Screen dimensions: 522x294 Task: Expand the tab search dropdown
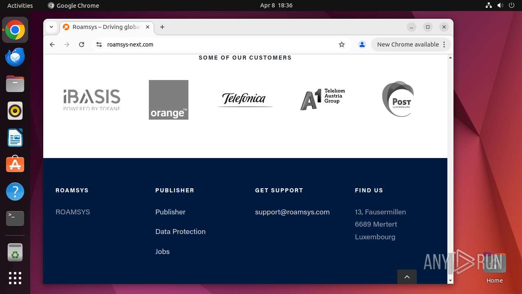pos(51,27)
